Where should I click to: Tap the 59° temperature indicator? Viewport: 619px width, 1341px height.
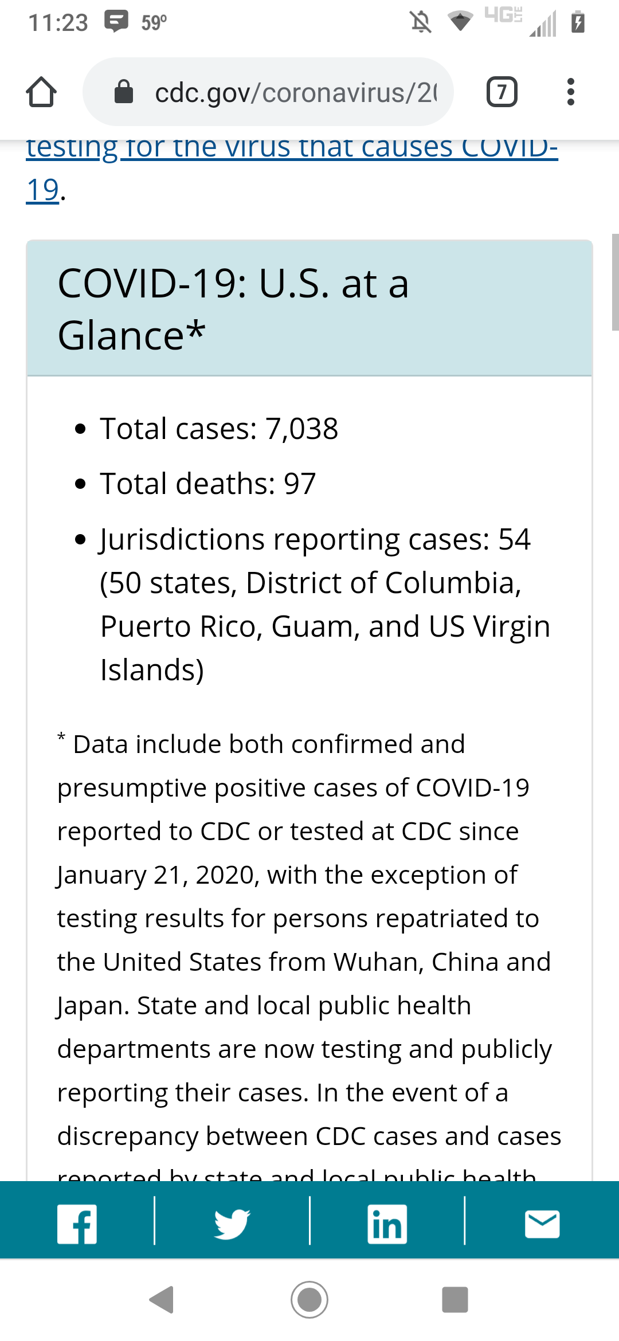[x=154, y=23]
